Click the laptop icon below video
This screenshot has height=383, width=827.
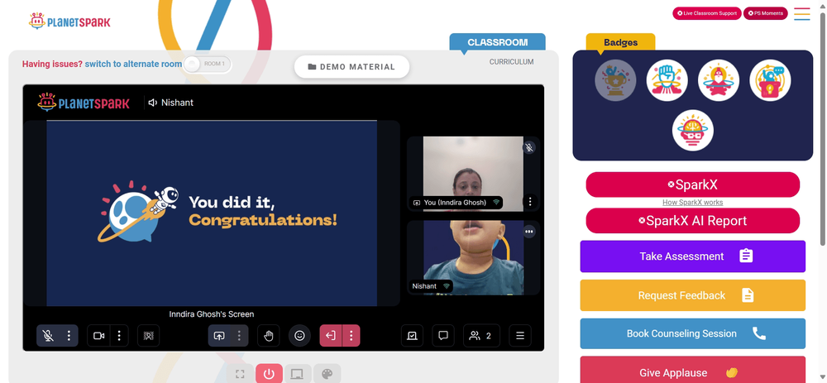[298, 374]
